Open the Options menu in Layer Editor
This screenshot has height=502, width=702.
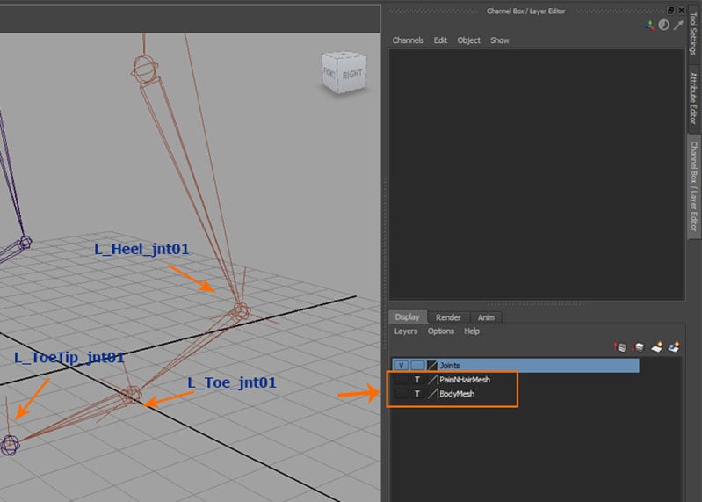coord(440,331)
